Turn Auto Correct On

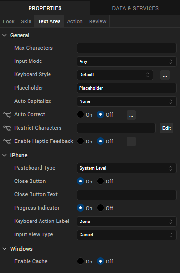(80, 114)
